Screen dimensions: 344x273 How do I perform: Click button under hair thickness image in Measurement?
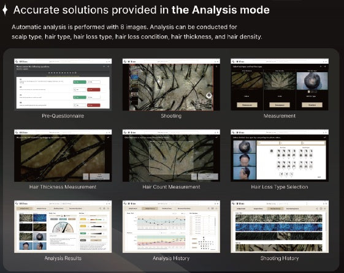(247, 105)
